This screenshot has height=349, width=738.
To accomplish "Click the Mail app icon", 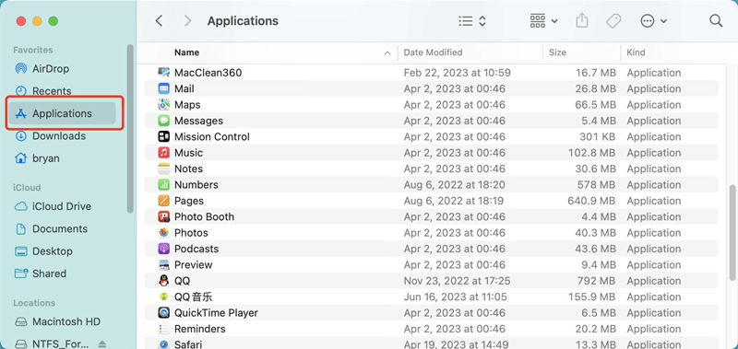I will pos(164,88).
